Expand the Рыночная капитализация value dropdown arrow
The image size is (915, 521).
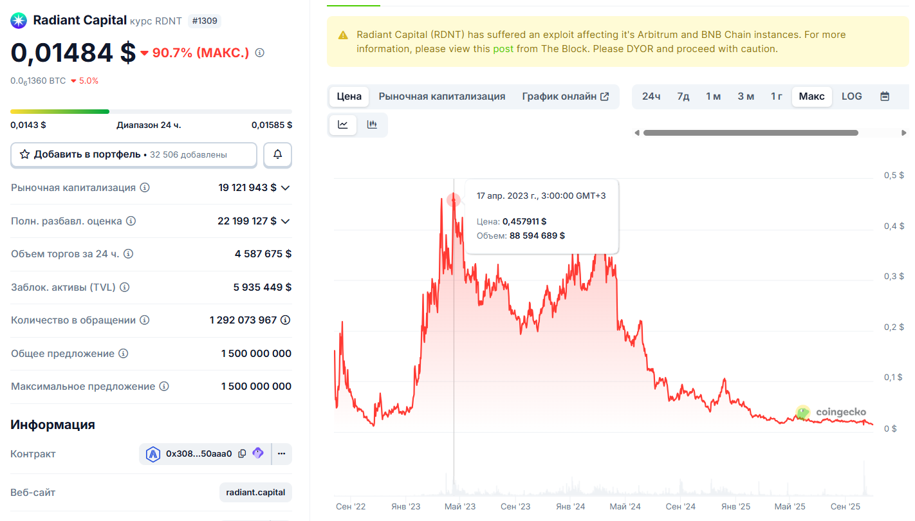286,187
